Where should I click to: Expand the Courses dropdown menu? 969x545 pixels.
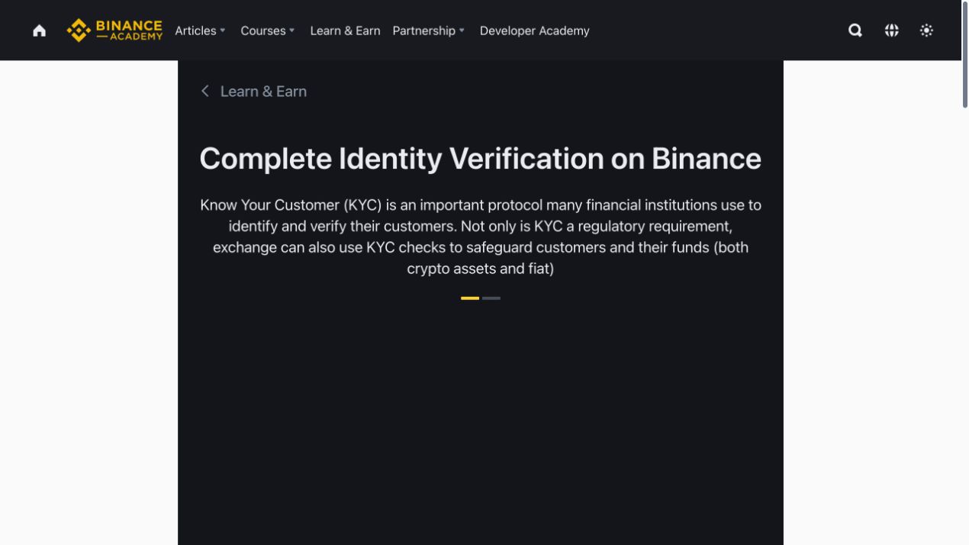(x=267, y=31)
